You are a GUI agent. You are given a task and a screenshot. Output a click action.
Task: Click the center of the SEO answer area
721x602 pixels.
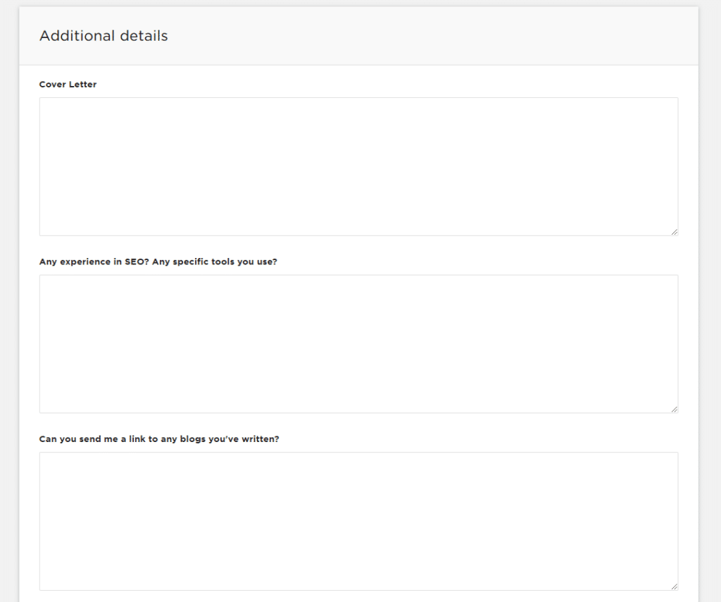[358, 343]
